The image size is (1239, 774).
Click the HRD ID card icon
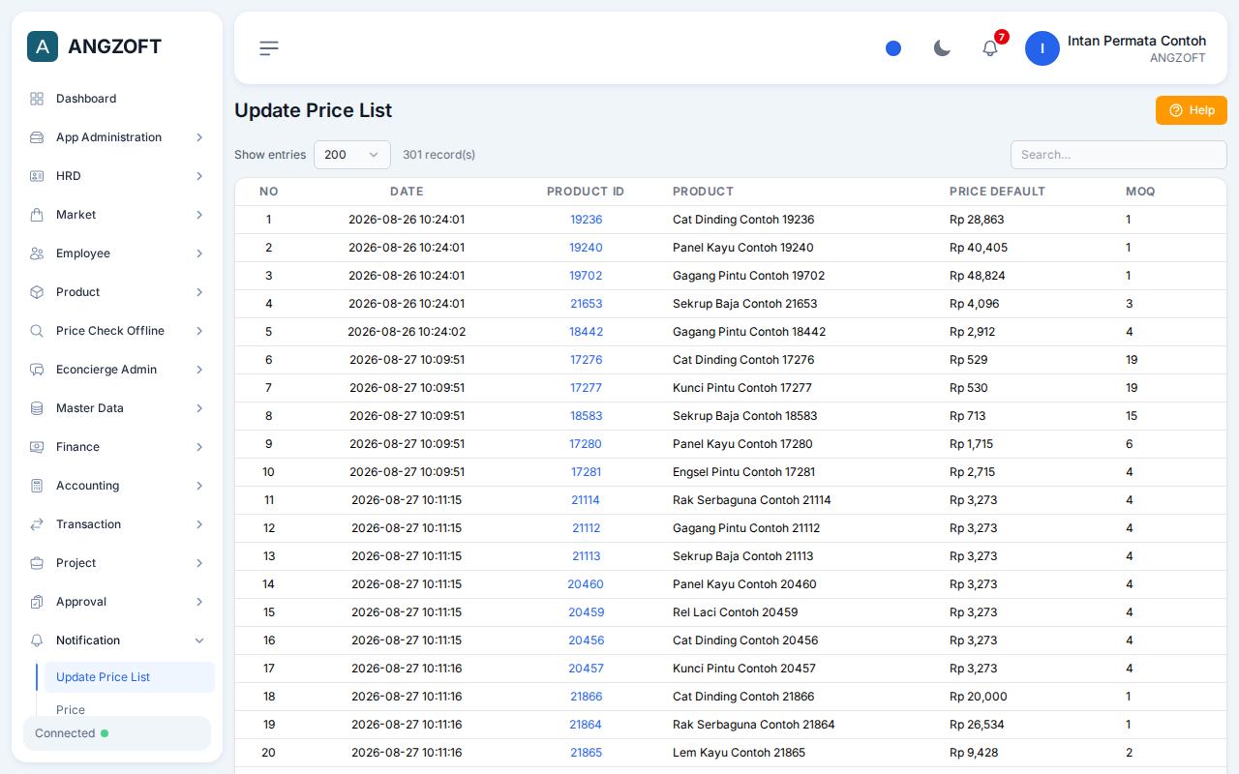click(x=37, y=176)
